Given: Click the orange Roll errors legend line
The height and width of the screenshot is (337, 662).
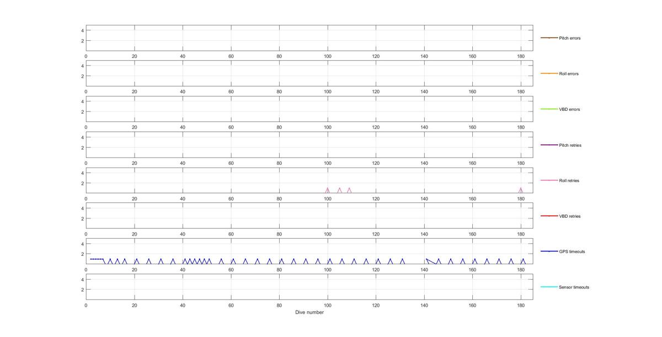Looking at the screenshot, I should pos(549,73).
